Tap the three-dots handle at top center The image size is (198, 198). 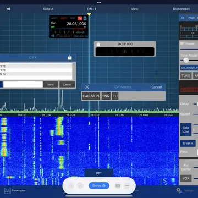[99, 2]
